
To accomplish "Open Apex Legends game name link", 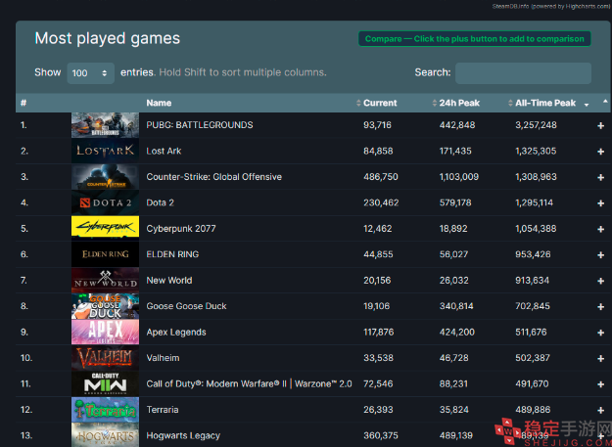I will (x=176, y=332).
